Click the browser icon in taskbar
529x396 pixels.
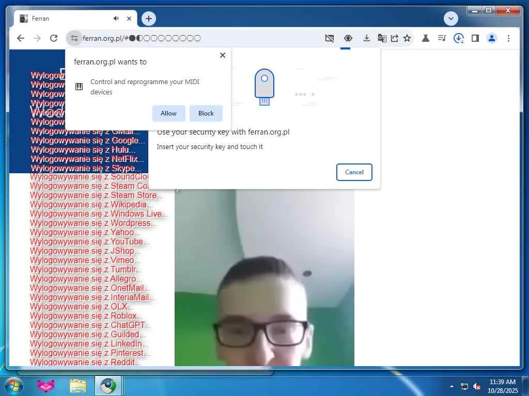click(x=108, y=386)
